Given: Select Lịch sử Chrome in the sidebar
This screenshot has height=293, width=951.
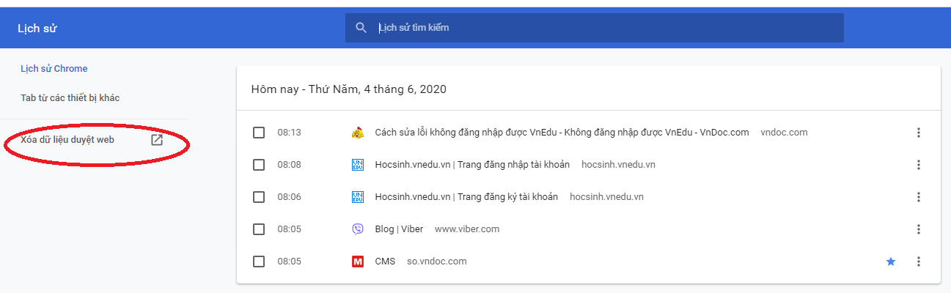Looking at the screenshot, I should 54,69.
